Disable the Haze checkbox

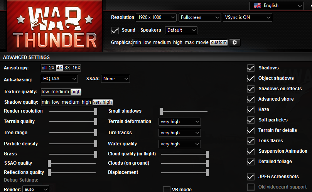point(251,109)
